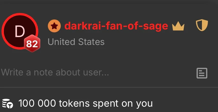Viewport: 218px width, 112px height.
Task: Click the red level 82 hexagon badge
Action: [32, 43]
